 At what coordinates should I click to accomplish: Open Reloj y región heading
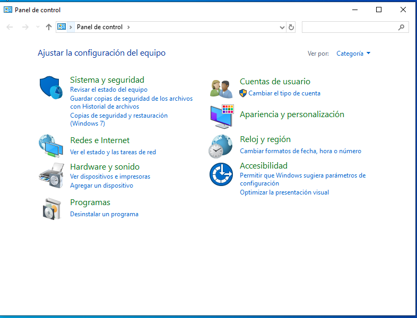pyautogui.click(x=265, y=139)
